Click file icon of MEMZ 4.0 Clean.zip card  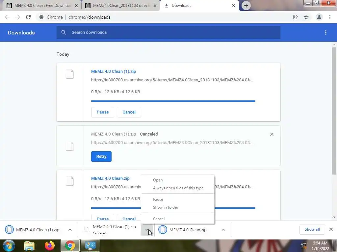coord(70,181)
